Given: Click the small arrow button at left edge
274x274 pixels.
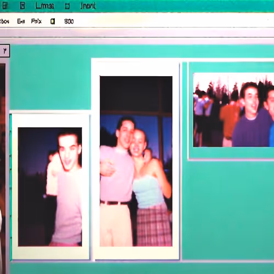Looking at the screenshot, I should pyautogui.click(x=5, y=51).
